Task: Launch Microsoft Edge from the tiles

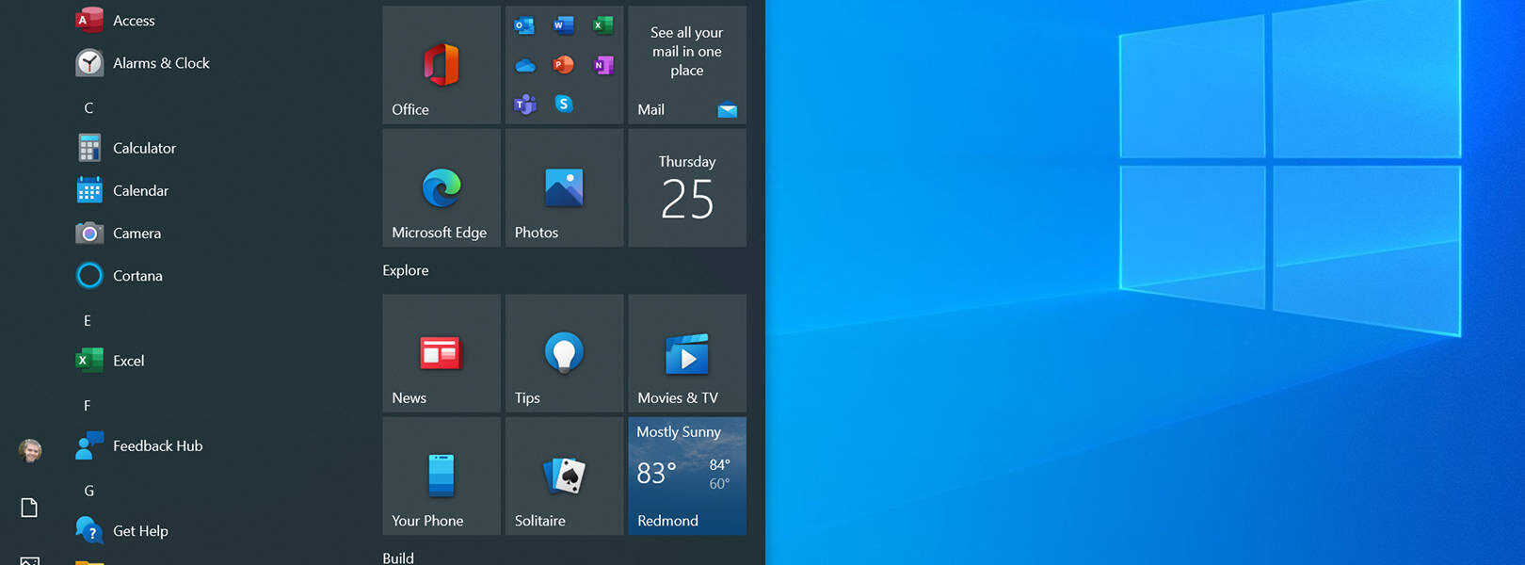Action: click(441, 188)
